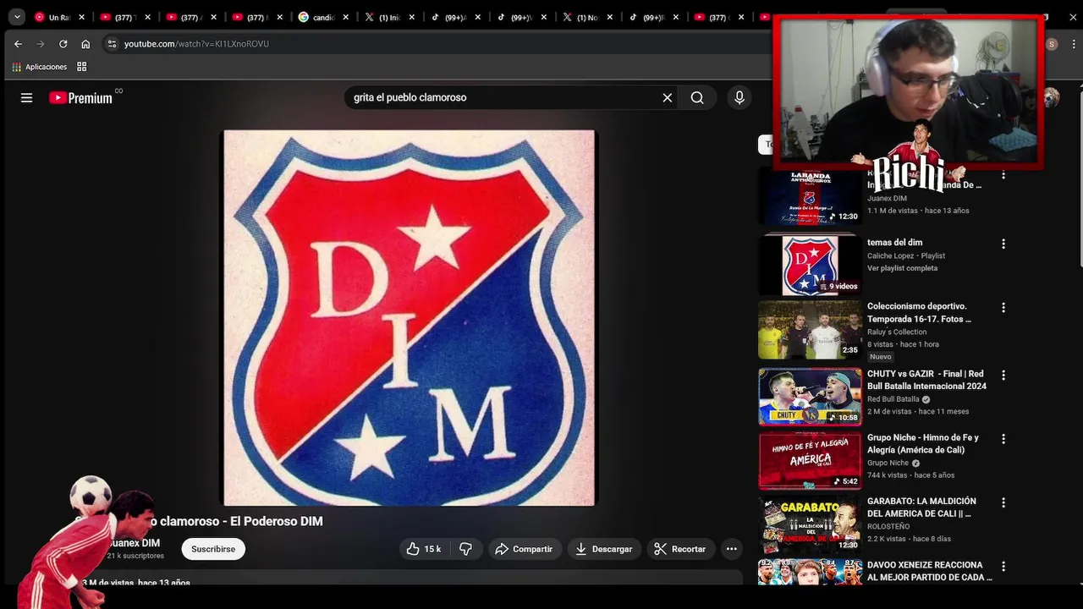The width and height of the screenshot is (1083, 609).
Task: Click the ROLOSTEÑO channel name
Action: click(888, 527)
